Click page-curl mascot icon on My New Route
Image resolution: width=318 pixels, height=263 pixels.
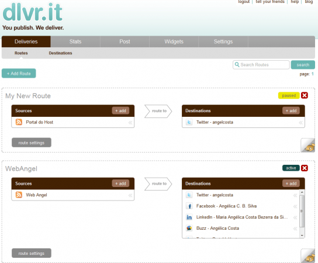point(308,145)
